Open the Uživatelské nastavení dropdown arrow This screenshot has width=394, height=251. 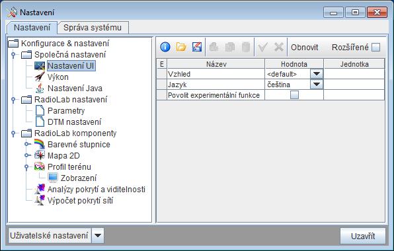98,235
